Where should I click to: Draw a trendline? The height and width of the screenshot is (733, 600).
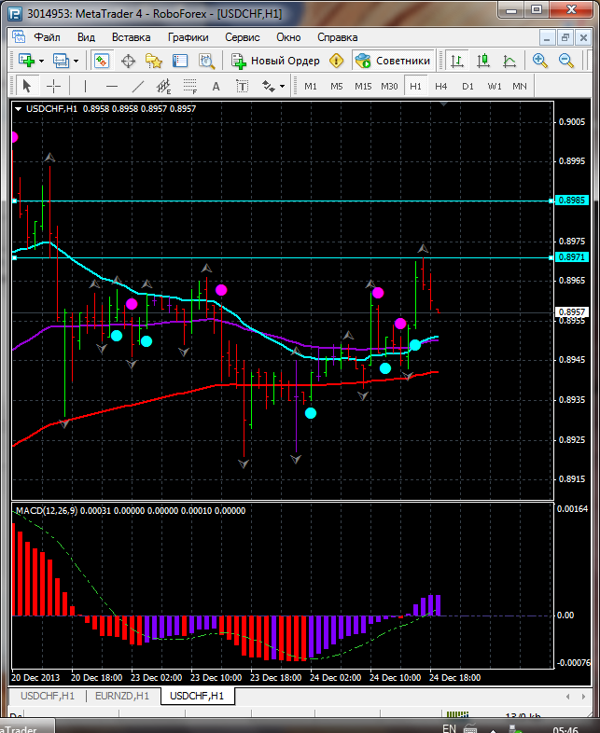(x=138, y=86)
